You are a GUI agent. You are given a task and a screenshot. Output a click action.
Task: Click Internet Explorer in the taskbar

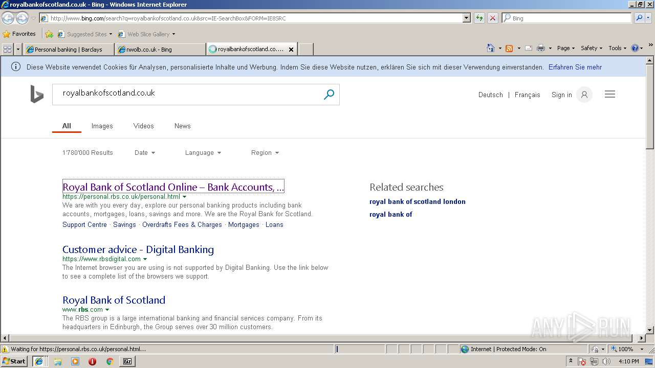pyautogui.click(x=39, y=361)
